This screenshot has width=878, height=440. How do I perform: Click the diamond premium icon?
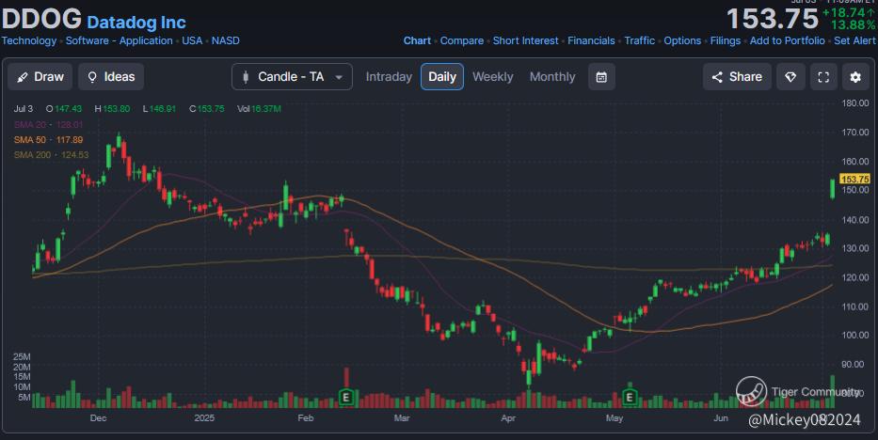pyautogui.click(x=790, y=76)
